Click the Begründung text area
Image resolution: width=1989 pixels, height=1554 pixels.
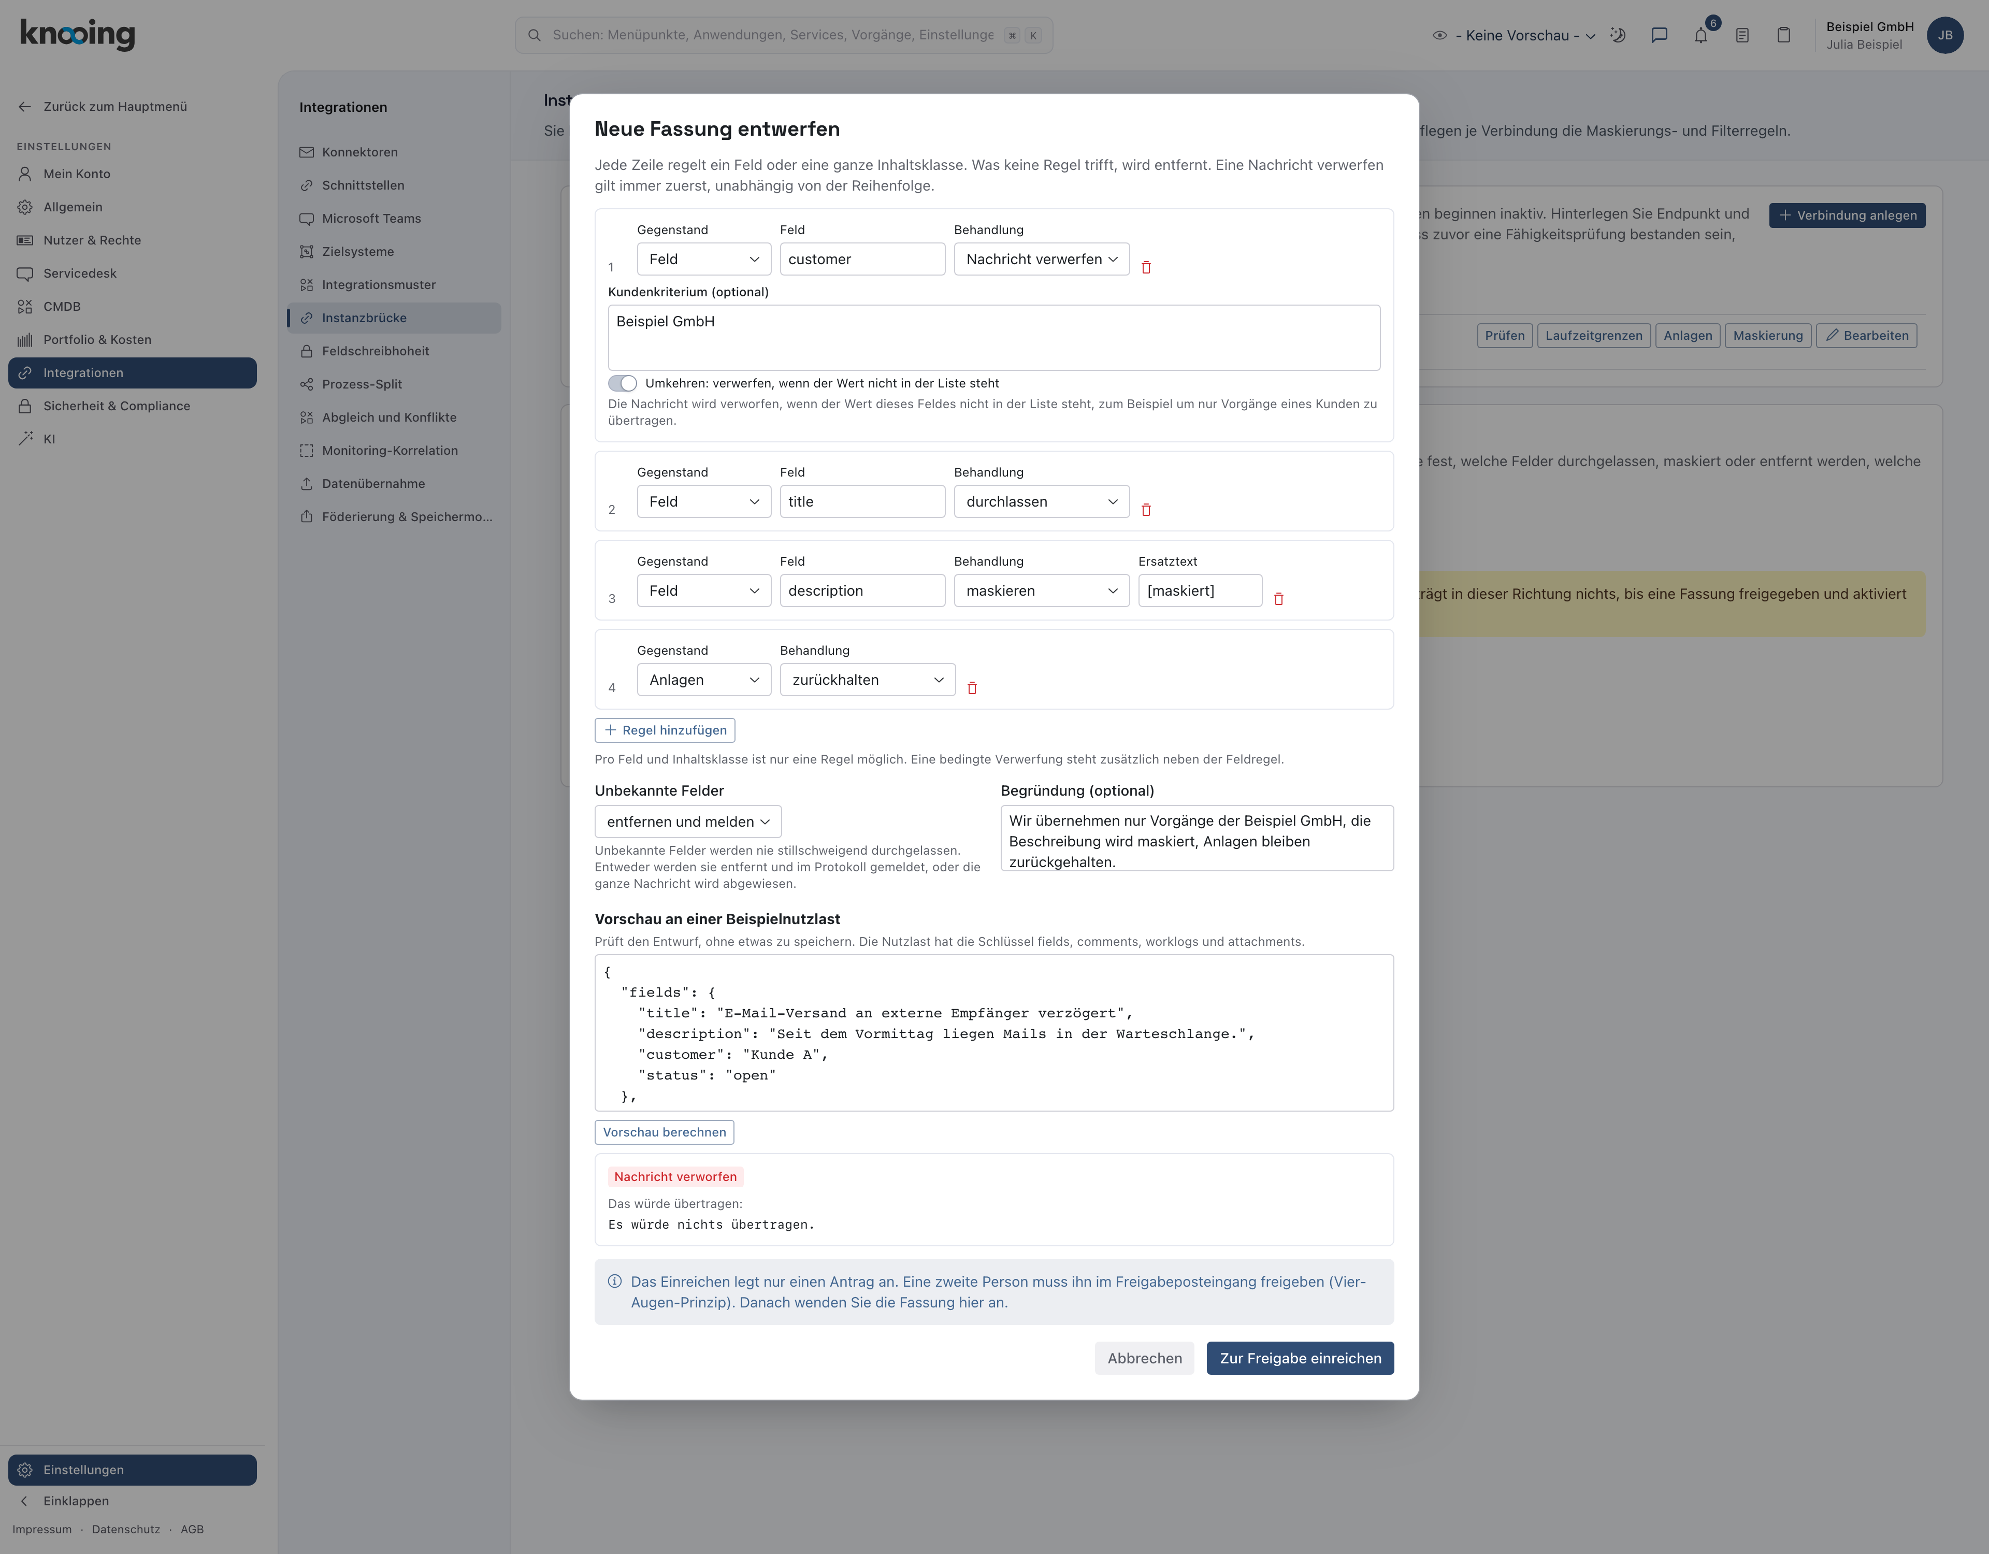[x=1198, y=838]
